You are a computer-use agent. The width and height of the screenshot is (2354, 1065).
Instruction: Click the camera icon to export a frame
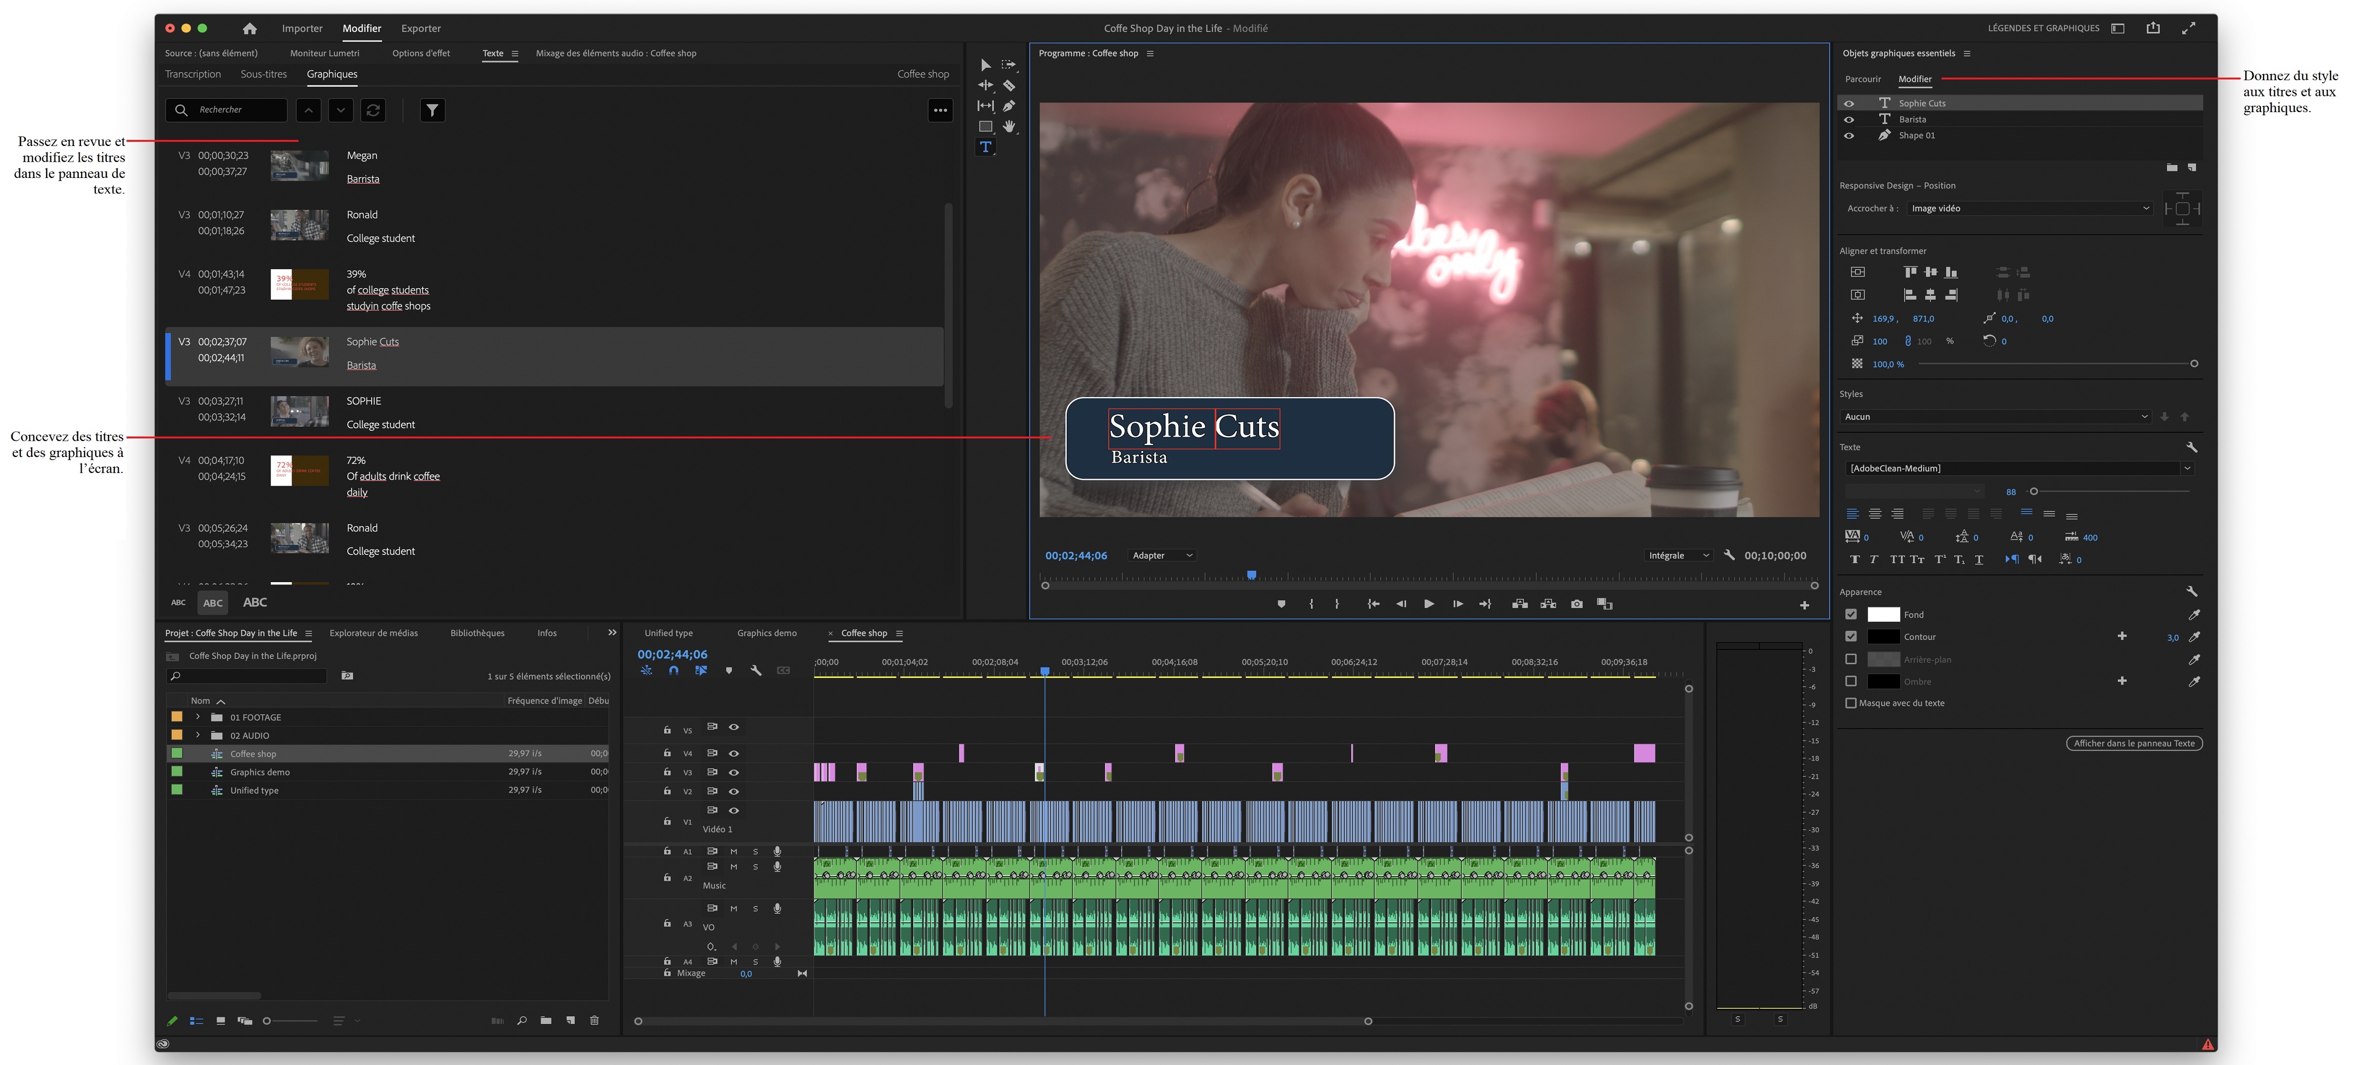(x=1578, y=603)
